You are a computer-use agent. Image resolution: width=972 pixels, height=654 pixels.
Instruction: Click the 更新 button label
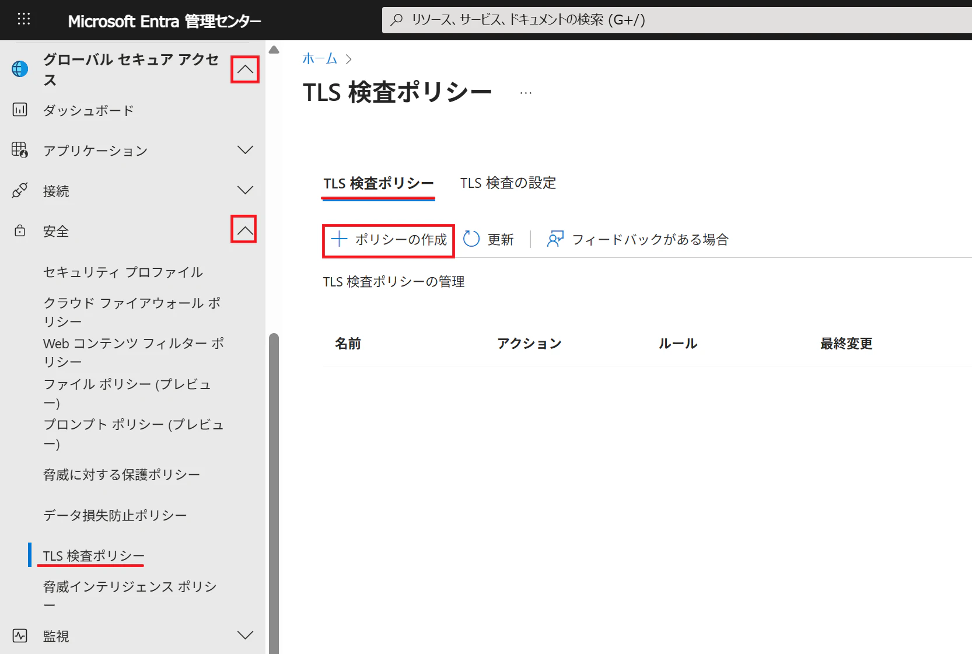(x=501, y=240)
